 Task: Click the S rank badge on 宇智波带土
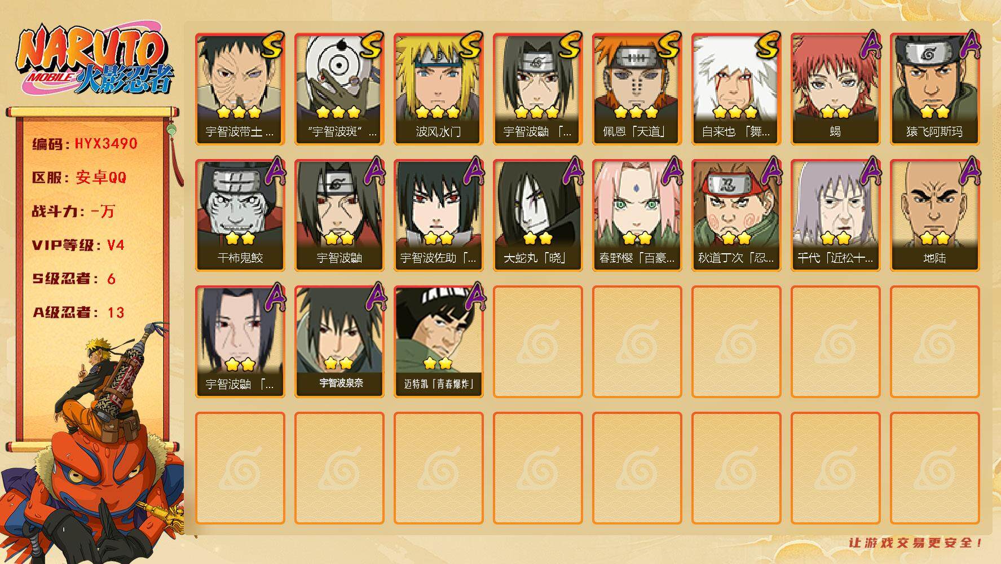(x=272, y=46)
